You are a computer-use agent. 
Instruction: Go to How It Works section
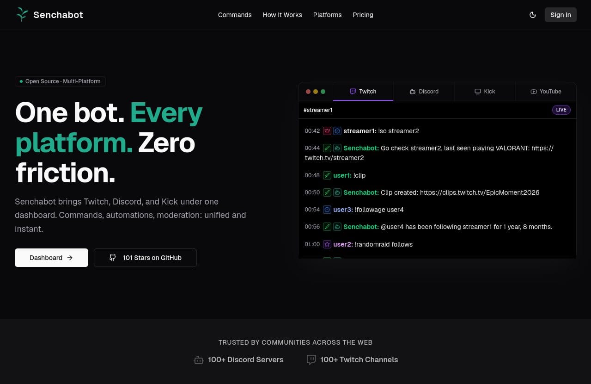282,15
